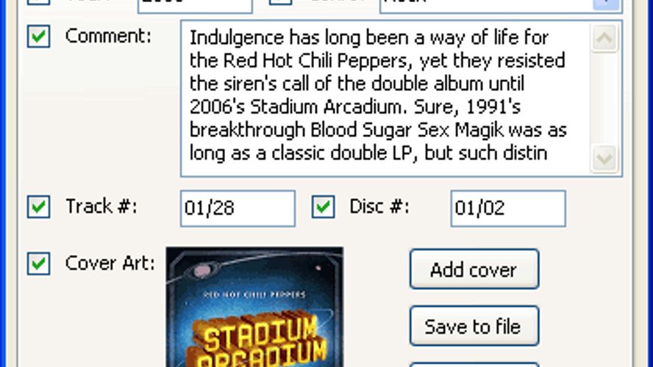Click the Cover Art label text
The height and width of the screenshot is (367, 653).
click(110, 264)
